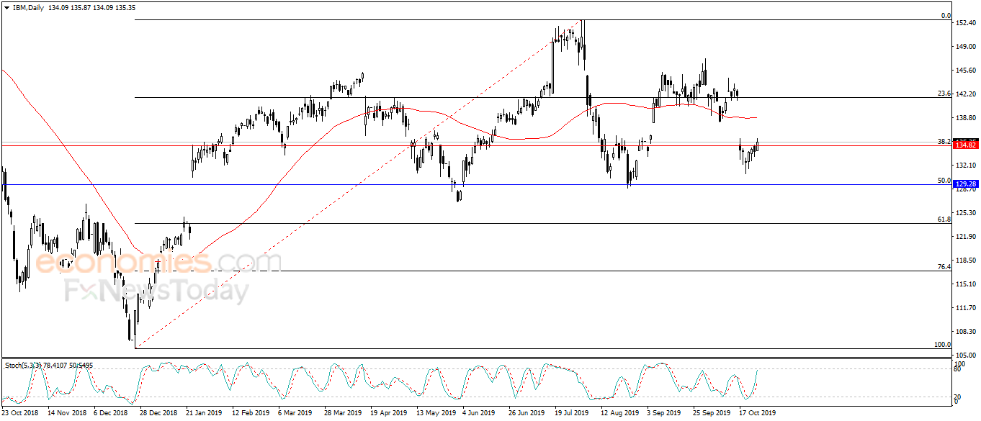Select the 50.0 Fibonacci level label
The image size is (981, 421).
point(944,181)
